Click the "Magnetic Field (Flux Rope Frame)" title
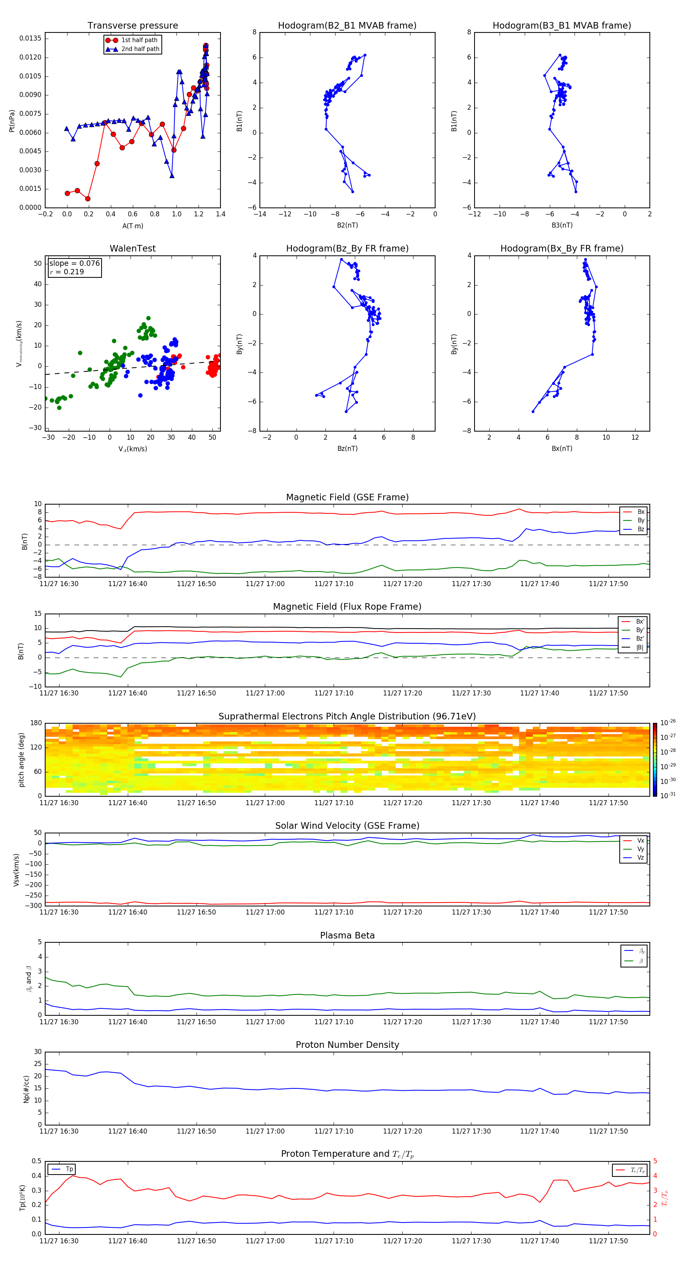Viewport: 695px width, 1275px height. pos(347,607)
